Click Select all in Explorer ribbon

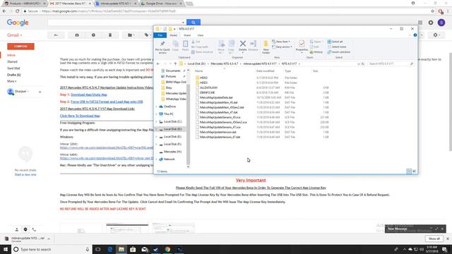point(335,42)
